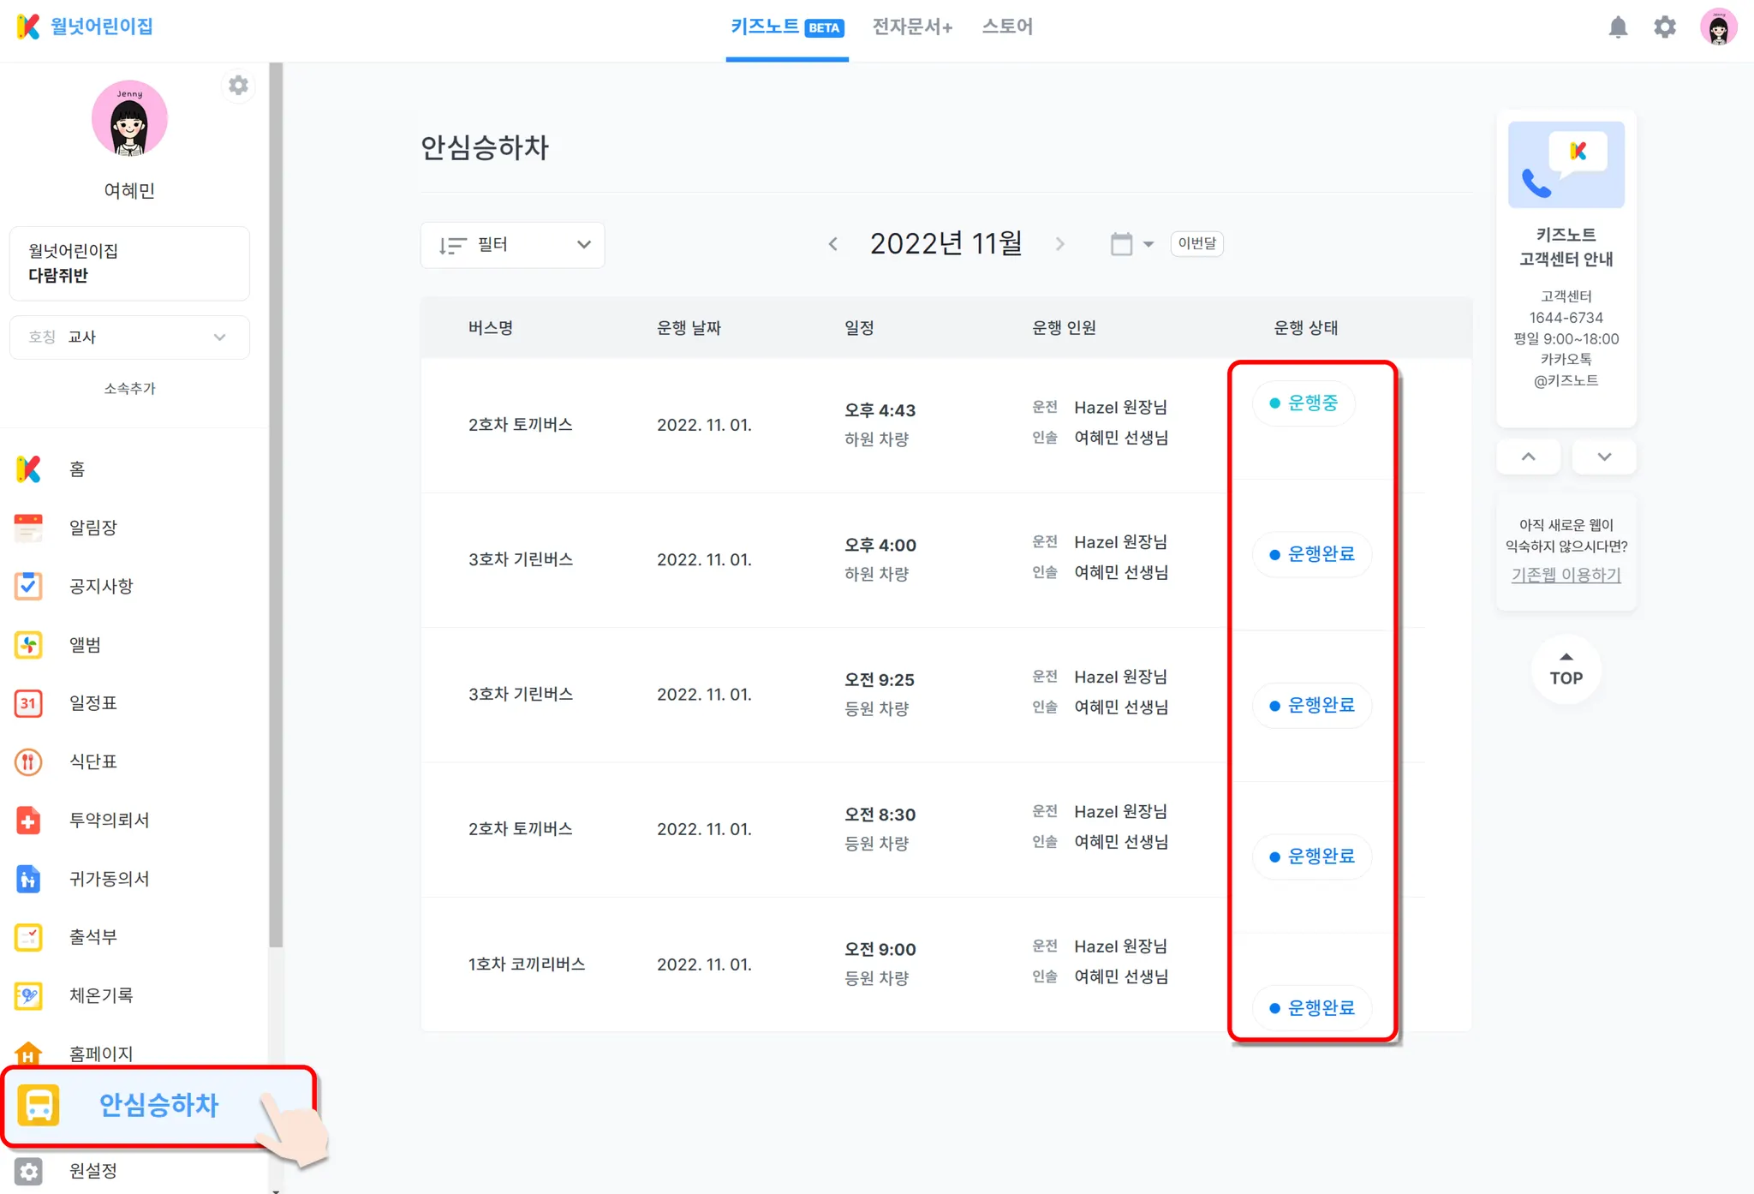Expand the 호칭 교사 dropdown

(129, 337)
